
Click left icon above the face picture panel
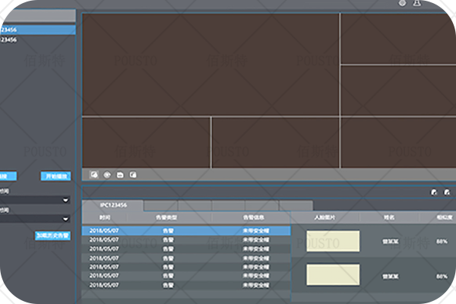[x=433, y=192]
